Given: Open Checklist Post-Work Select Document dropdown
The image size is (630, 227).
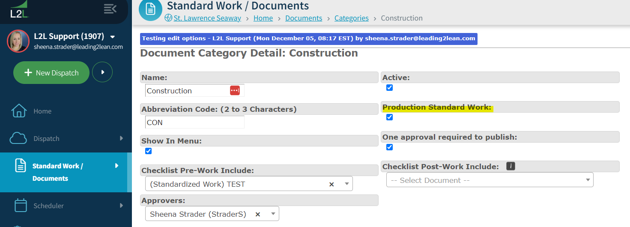Looking at the screenshot, I should pos(490,180).
